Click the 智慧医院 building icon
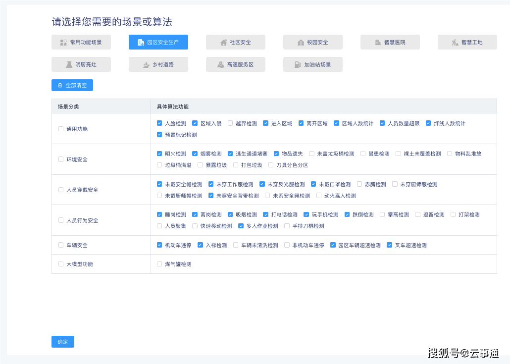 point(378,43)
